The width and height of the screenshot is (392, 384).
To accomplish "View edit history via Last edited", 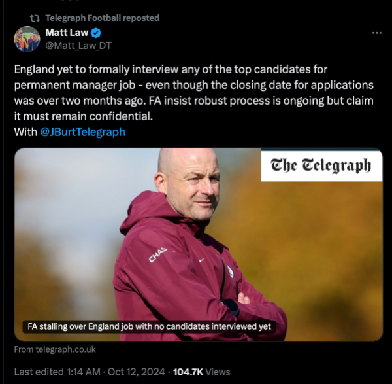I will click(x=39, y=372).
